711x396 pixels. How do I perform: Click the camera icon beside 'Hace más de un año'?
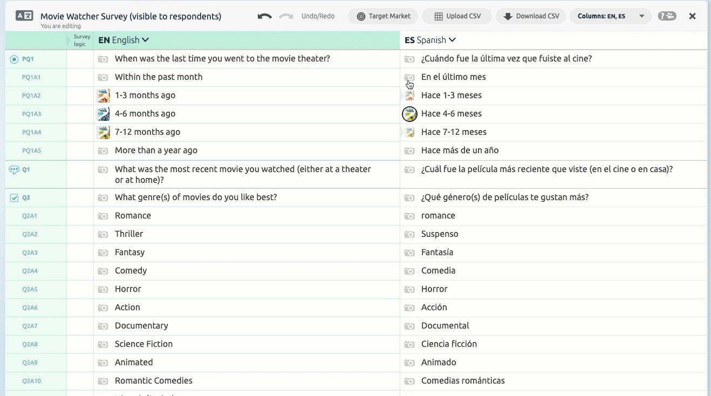pyautogui.click(x=409, y=150)
